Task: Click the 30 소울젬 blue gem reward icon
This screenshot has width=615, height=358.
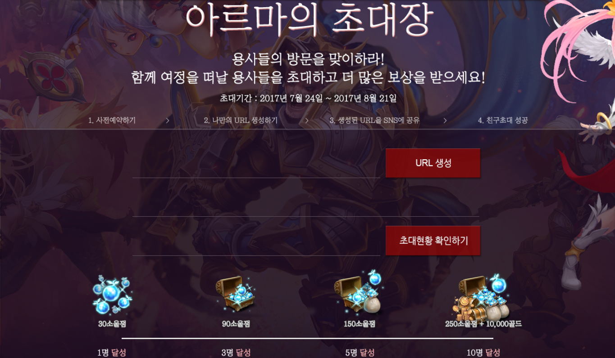Action: [112, 295]
